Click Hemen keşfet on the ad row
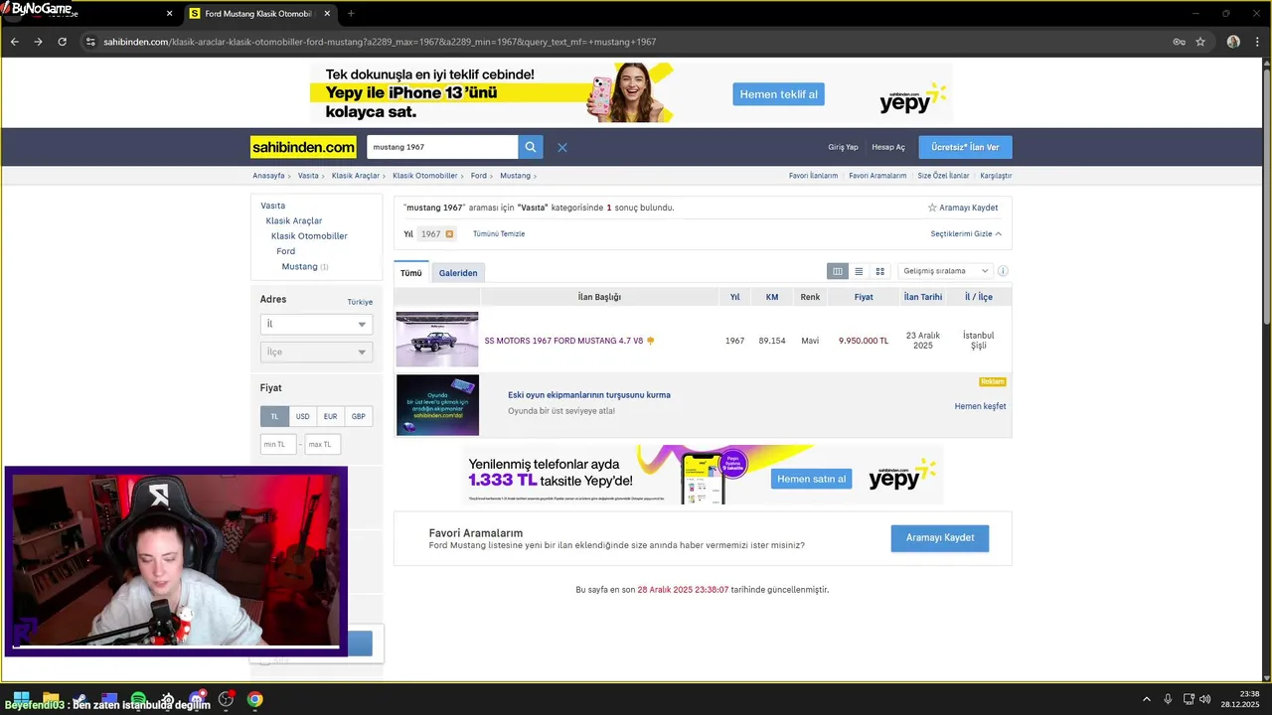The width and height of the screenshot is (1272, 715). click(x=980, y=406)
